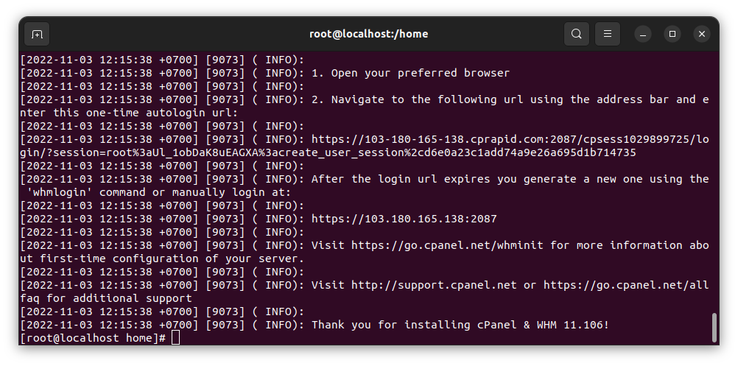738x366 pixels.
Task: Click the terminal scrollbar thumb
Action: click(714, 328)
